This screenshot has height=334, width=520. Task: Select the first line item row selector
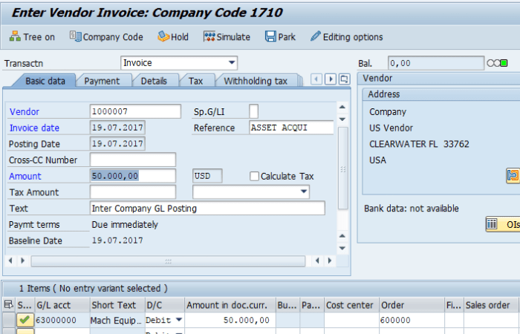click(x=8, y=321)
